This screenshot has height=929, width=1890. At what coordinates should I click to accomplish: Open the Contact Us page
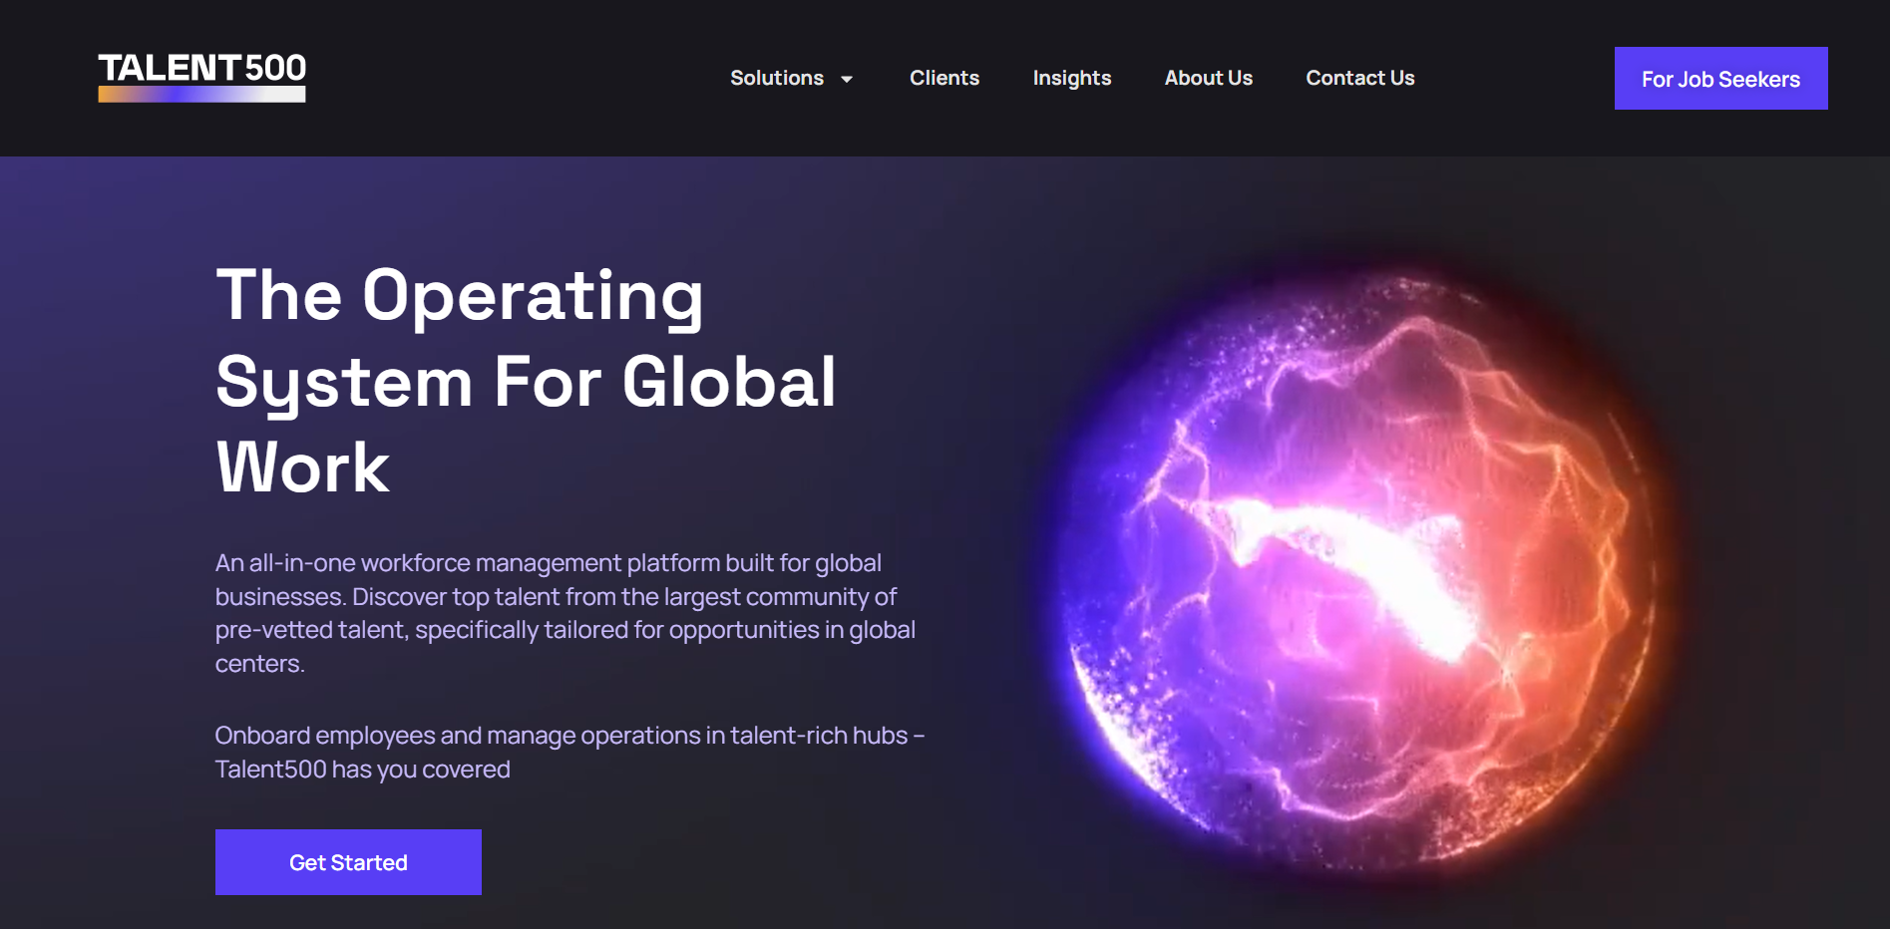click(1359, 78)
